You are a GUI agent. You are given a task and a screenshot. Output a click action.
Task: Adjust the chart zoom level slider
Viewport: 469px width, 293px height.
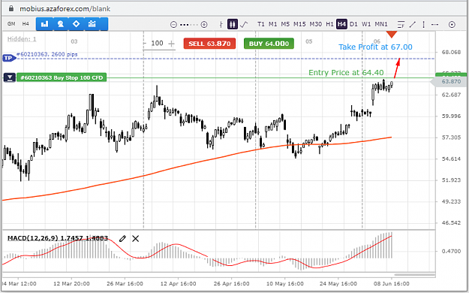(x=189, y=25)
